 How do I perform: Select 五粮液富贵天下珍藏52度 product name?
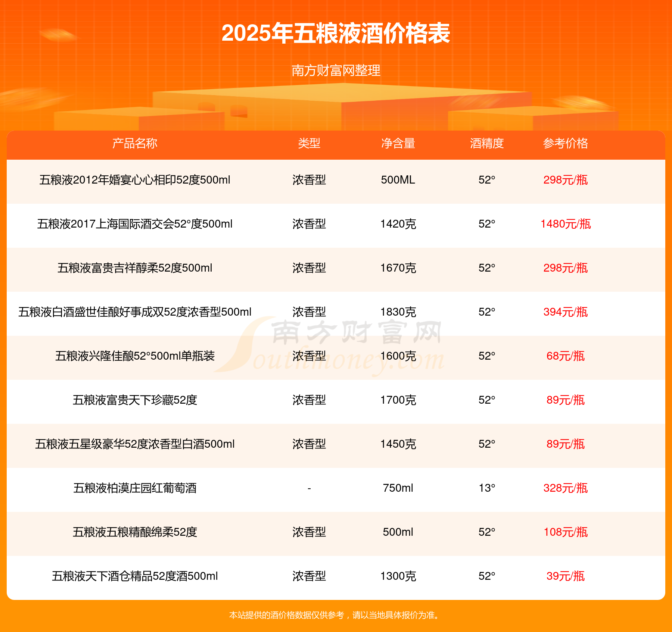135,400
